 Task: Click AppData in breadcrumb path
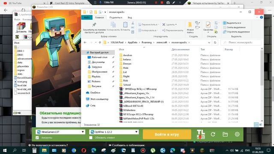(132, 42)
